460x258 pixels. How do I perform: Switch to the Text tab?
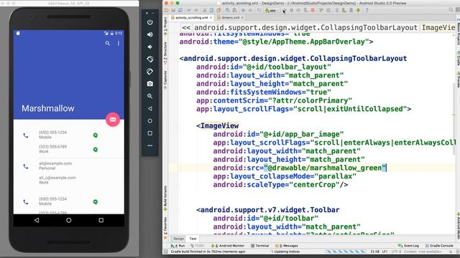click(x=193, y=239)
